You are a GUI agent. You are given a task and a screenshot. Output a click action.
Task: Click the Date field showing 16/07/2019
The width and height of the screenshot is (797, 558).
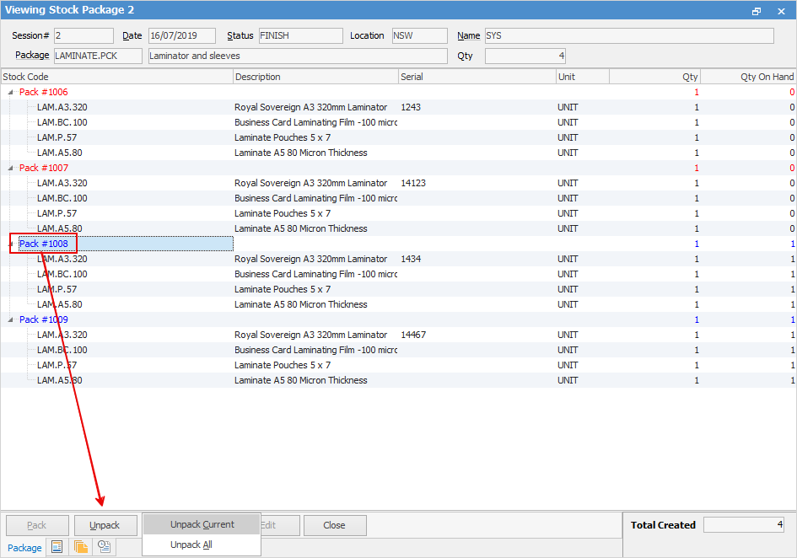(182, 35)
